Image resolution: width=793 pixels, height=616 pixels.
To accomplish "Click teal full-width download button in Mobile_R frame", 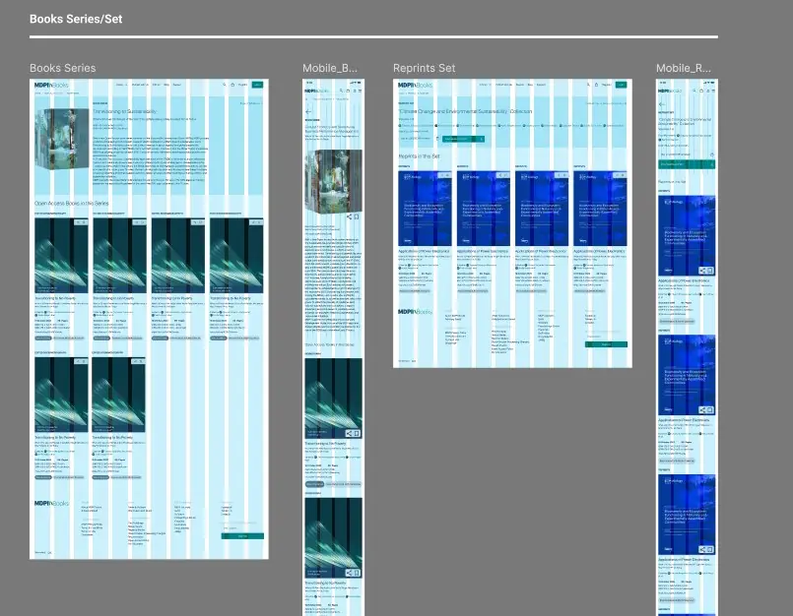I will (x=687, y=164).
